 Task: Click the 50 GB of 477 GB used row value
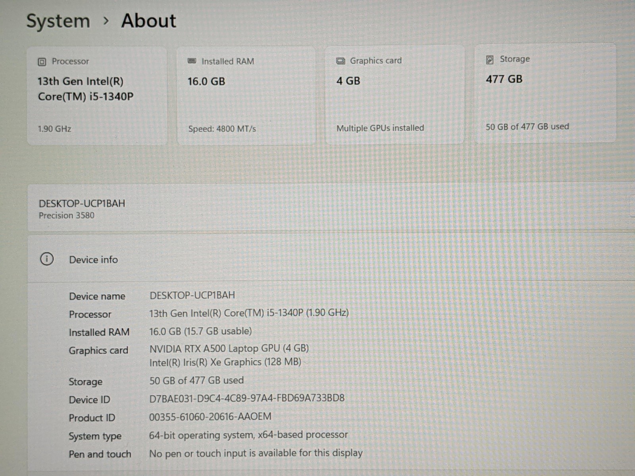pos(196,380)
